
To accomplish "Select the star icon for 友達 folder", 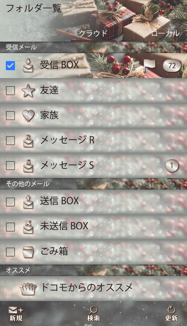I will pyautogui.click(x=28, y=91).
